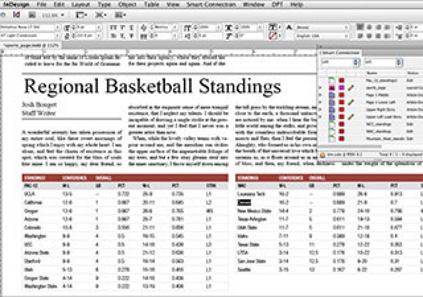Select the Smart Connection panel tab
The image size is (423, 297).
click(x=340, y=52)
